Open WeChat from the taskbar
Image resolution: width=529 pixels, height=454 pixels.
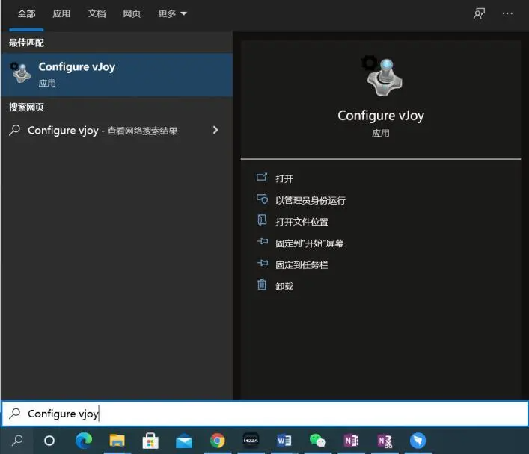click(317, 441)
